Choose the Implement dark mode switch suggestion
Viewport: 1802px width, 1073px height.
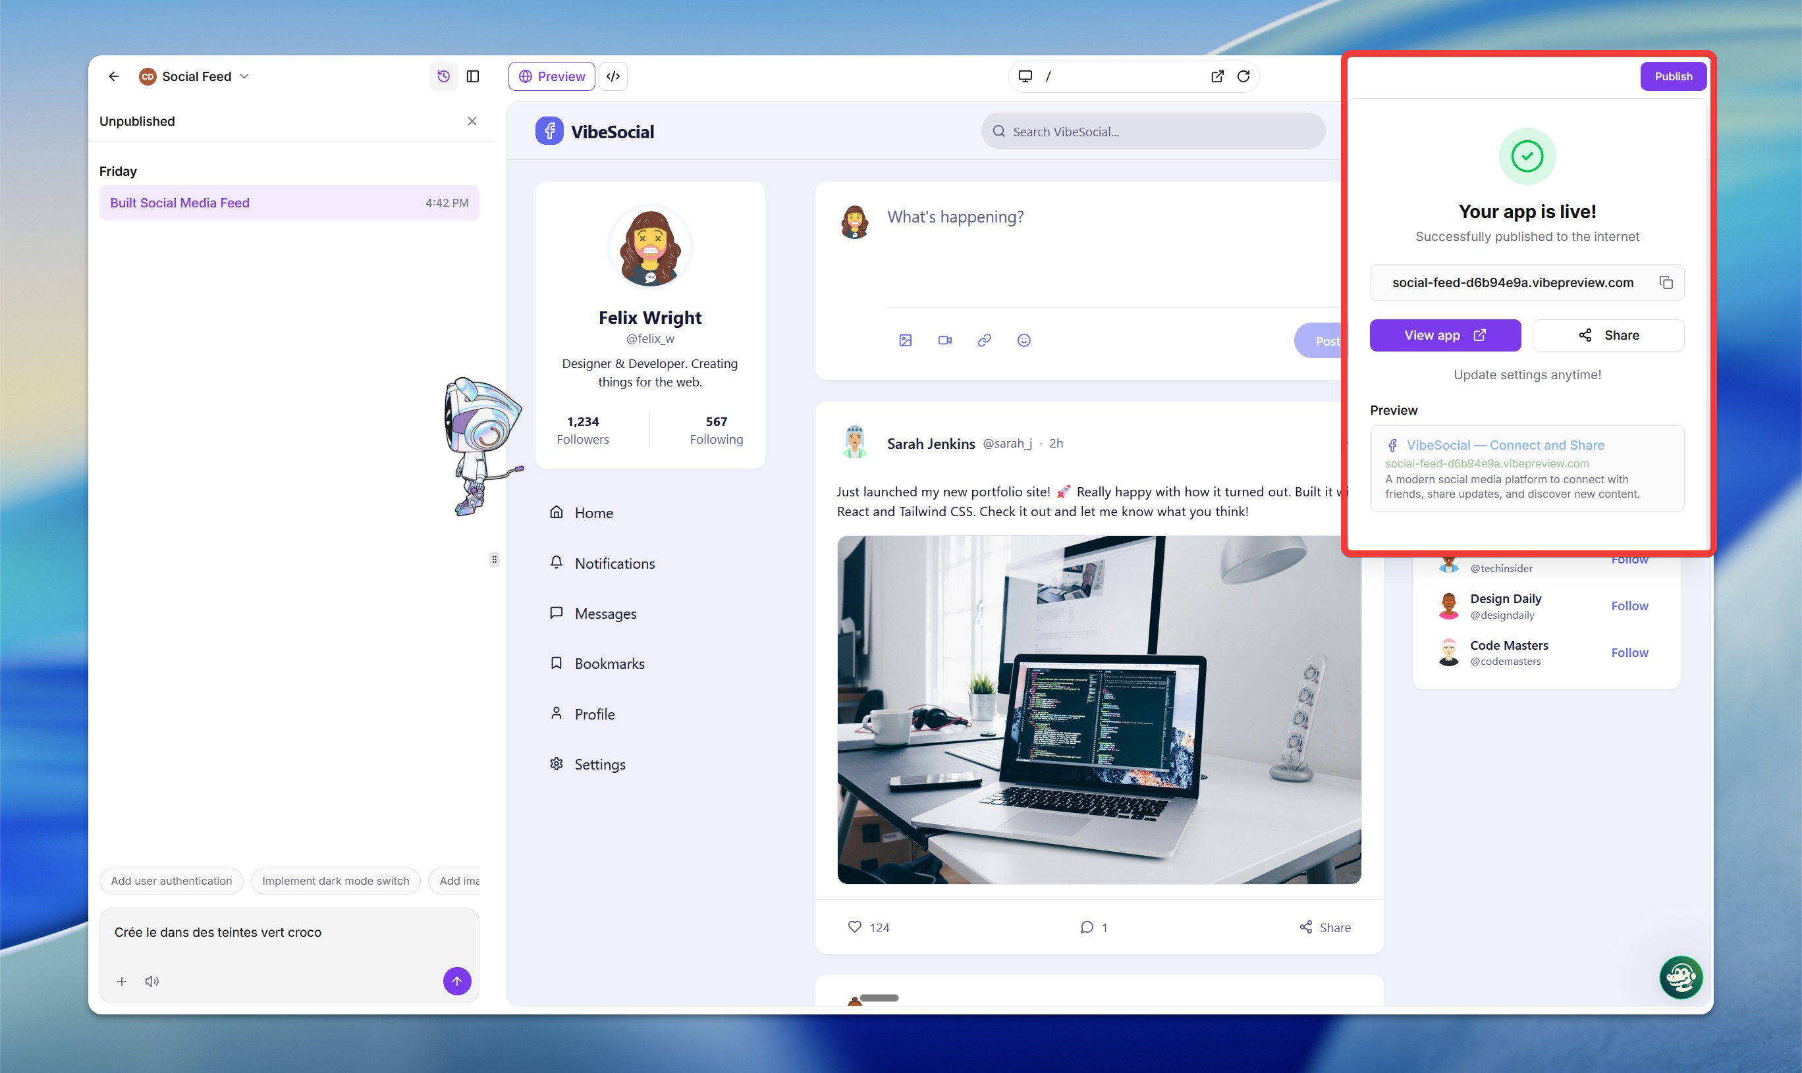click(x=336, y=881)
